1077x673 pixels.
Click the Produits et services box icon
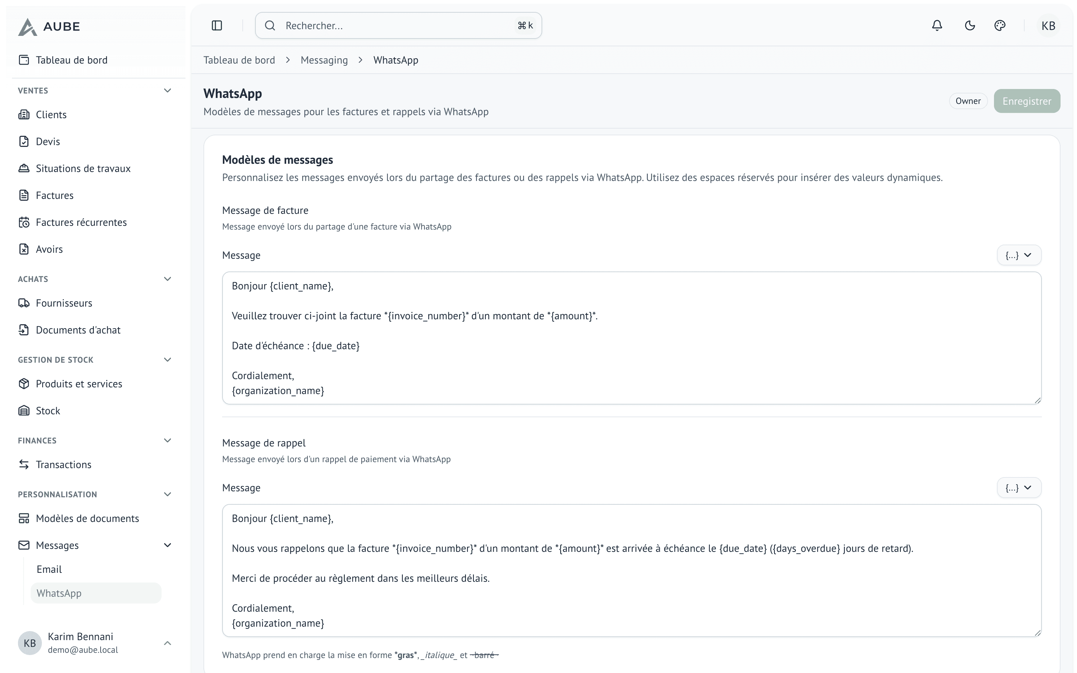pyautogui.click(x=24, y=384)
